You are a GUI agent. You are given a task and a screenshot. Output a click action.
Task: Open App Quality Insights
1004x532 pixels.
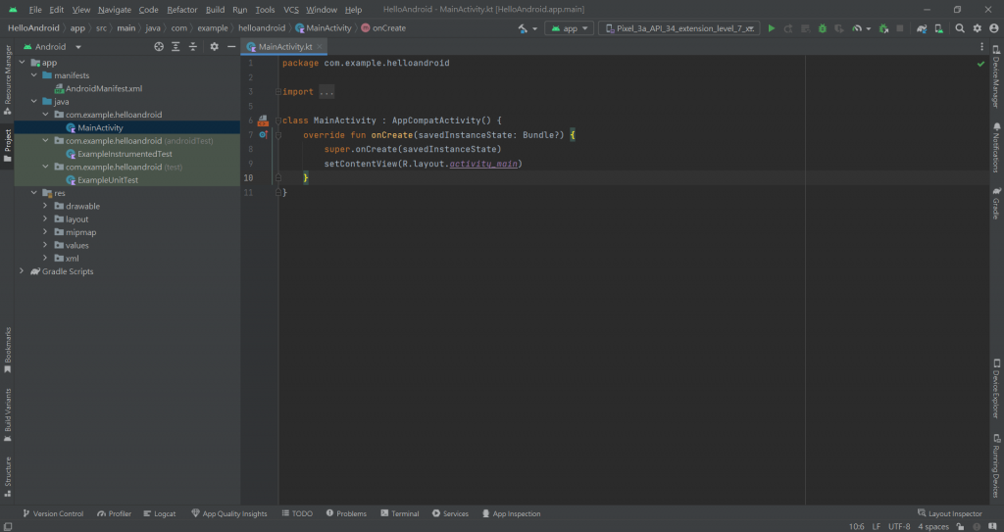[x=229, y=513]
